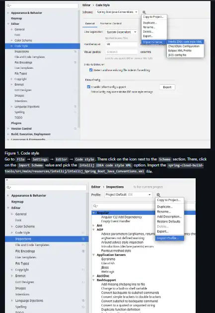Collapse the AOP inspections group

(93, 230)
